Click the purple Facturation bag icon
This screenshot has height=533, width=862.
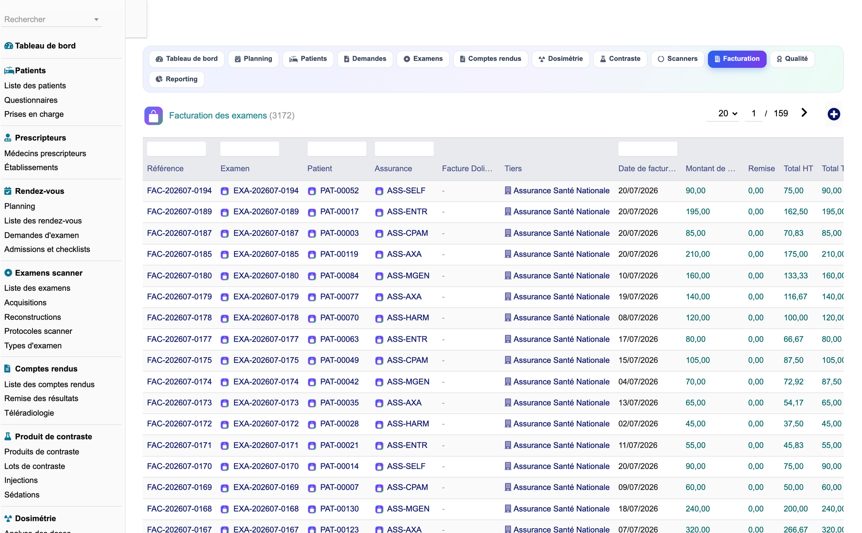click(153, 116)
